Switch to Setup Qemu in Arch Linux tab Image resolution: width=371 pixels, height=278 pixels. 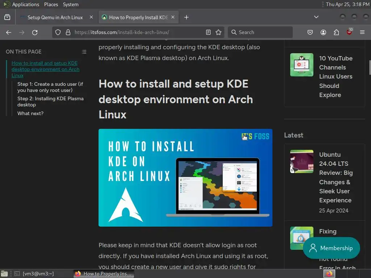(x=55, y=17)
